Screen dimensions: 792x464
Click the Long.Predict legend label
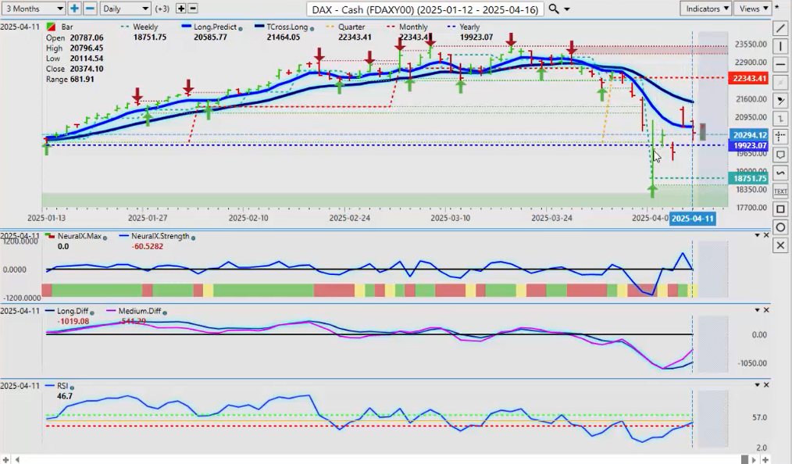point(215,27)
